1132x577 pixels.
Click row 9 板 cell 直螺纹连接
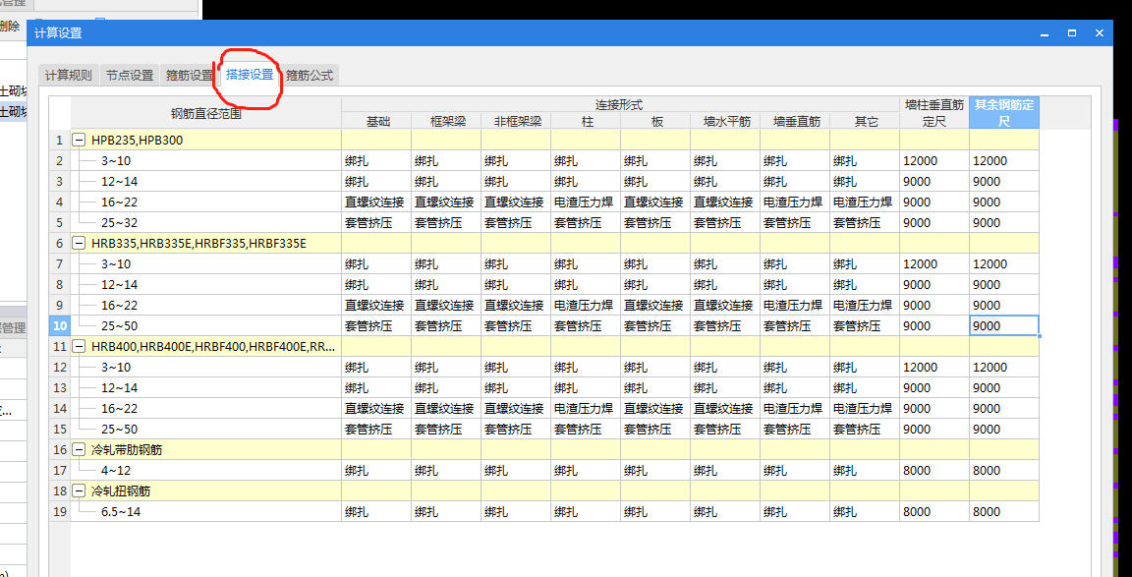pyautogui.click(x=655, y=306)
